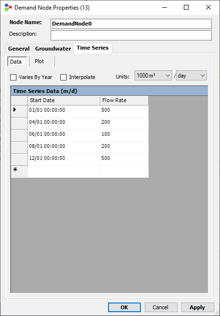Toggle the Interpolate checkbox
220x316 pixels.
tap(63, 78)
